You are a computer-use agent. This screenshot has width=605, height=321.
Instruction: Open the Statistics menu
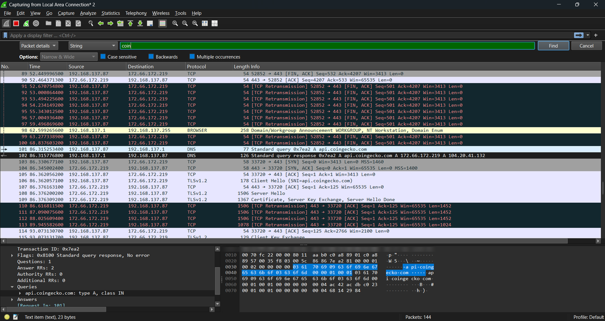click(x=111, y=13)
